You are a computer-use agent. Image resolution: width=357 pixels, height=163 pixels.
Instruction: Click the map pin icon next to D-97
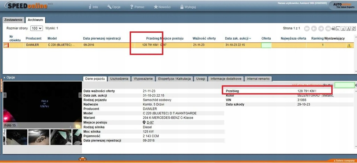point(144,123)
